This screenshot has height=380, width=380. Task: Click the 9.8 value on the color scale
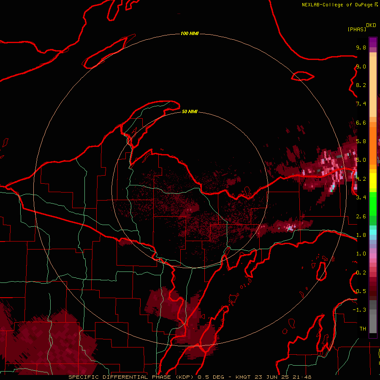361,47
